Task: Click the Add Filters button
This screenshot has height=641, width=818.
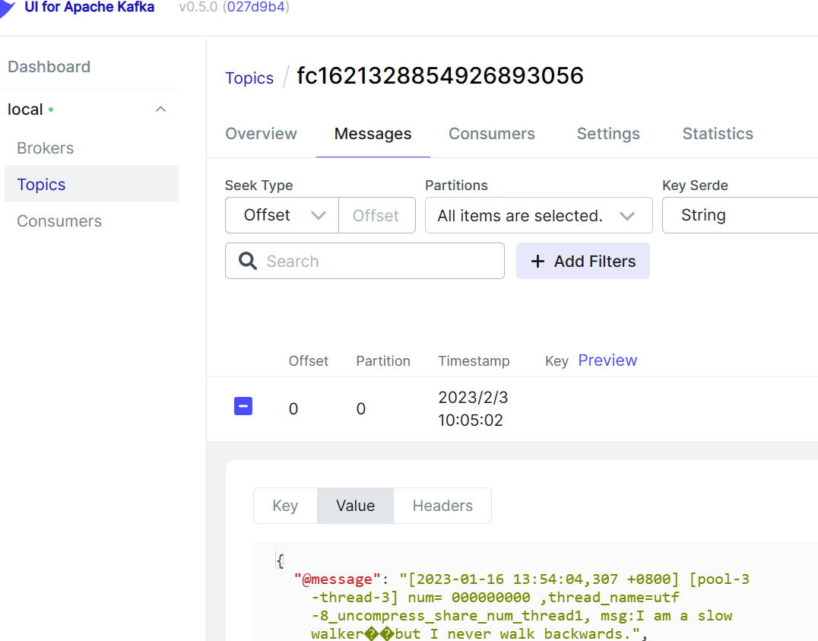Action: point(583,261)
